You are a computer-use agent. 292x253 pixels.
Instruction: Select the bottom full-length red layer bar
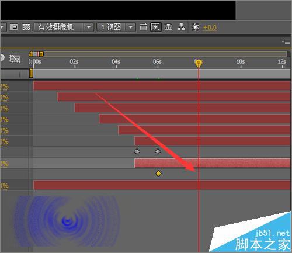tap(162, 185)
